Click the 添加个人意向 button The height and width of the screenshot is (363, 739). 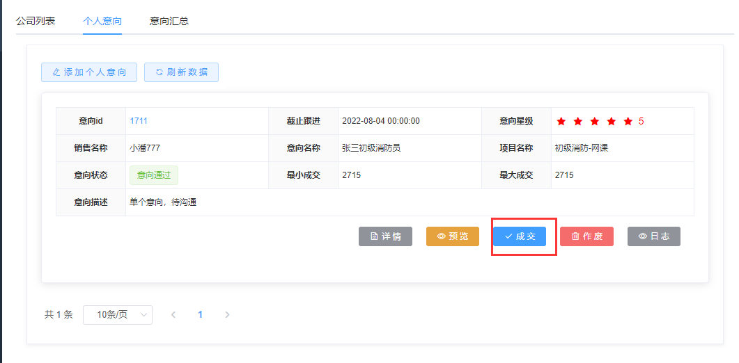(x=89, y=72)
